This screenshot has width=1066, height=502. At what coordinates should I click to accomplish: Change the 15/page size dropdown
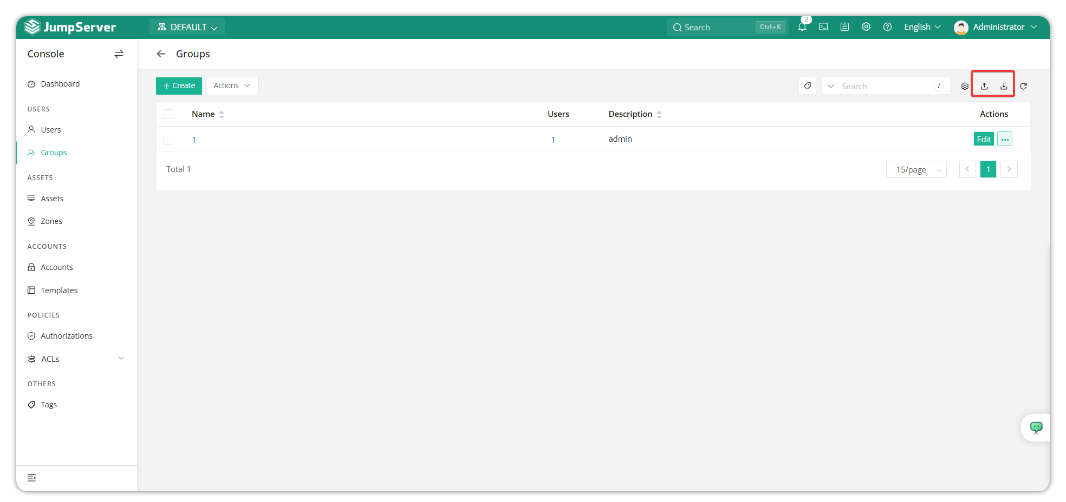[x=916, y=169]
